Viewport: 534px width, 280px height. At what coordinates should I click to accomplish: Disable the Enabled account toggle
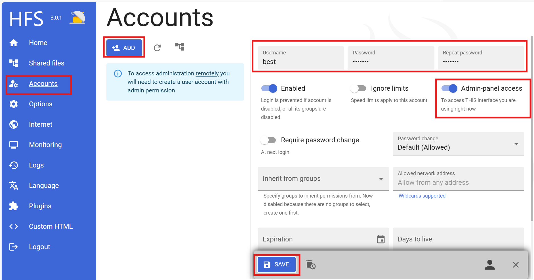[x=269, y=88]
